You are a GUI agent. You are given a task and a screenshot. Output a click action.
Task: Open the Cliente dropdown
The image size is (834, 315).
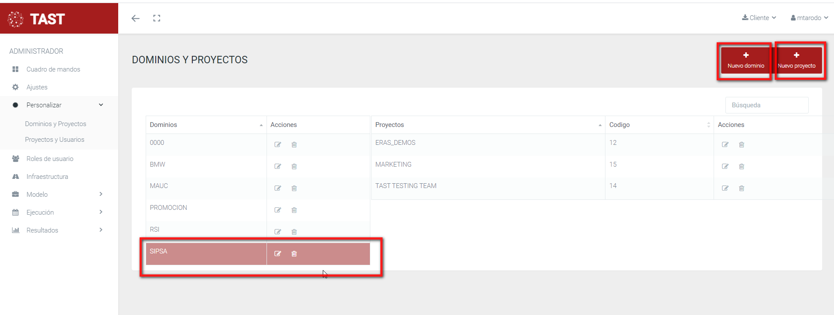(759, 18)
